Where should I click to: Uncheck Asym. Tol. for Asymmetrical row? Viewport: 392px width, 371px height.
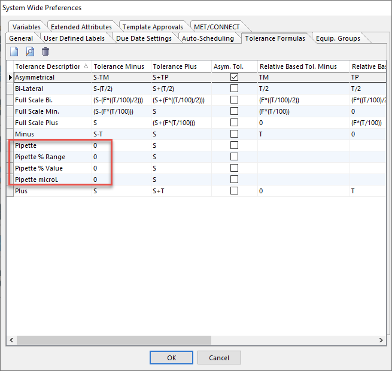pyautogui.click(x=234, y=77)
